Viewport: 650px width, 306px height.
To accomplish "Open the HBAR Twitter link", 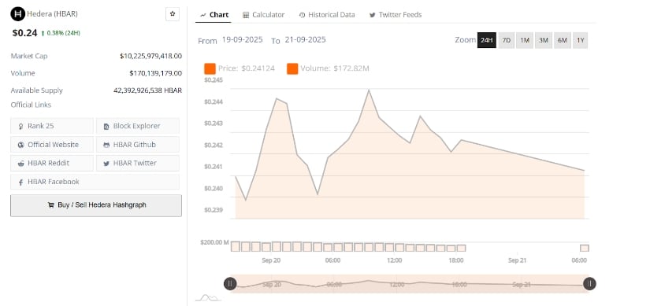I will tap(138, 163).
